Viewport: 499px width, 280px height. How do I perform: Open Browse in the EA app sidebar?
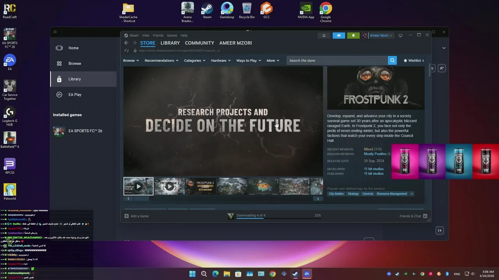click(83, 63)
